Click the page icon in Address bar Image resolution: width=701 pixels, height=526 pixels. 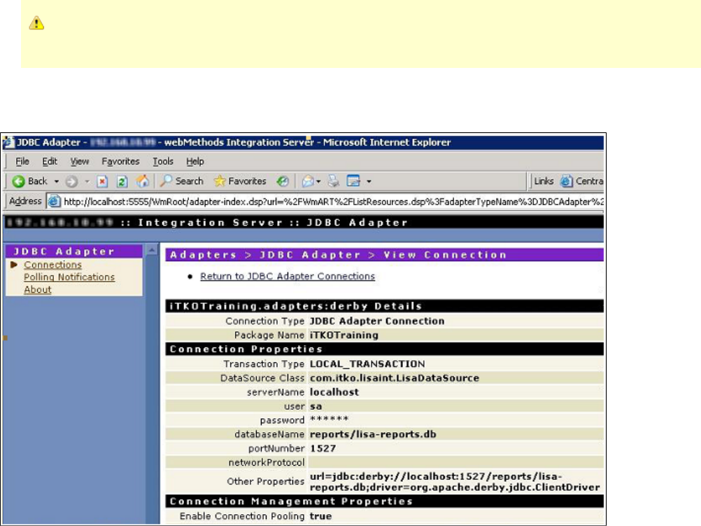point(54,202)
